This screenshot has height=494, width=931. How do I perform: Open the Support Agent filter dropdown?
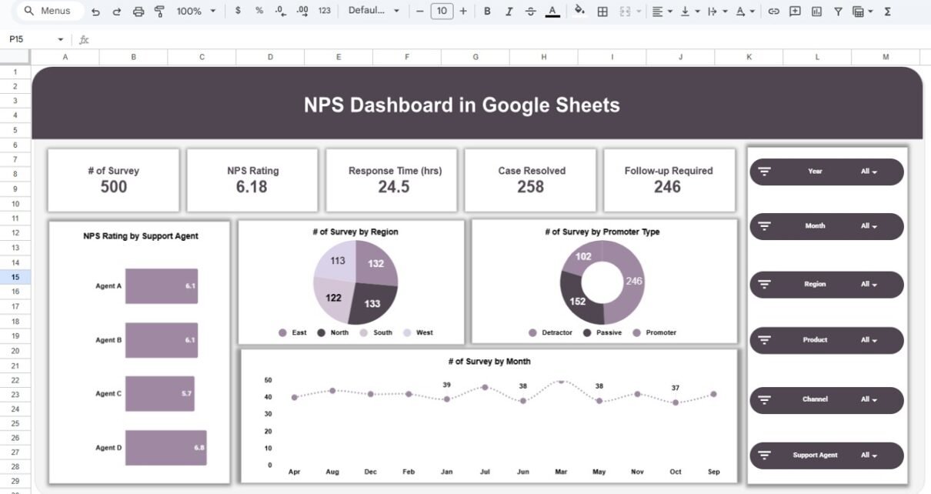coord(869,456)
